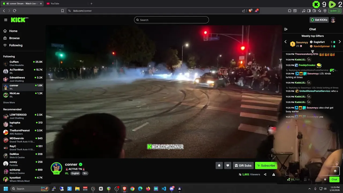
Task: Open kyootbot recommended channel
Action: (x=23, y=179)
